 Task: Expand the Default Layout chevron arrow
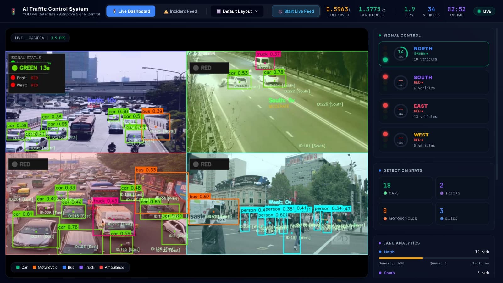[256, 11]
